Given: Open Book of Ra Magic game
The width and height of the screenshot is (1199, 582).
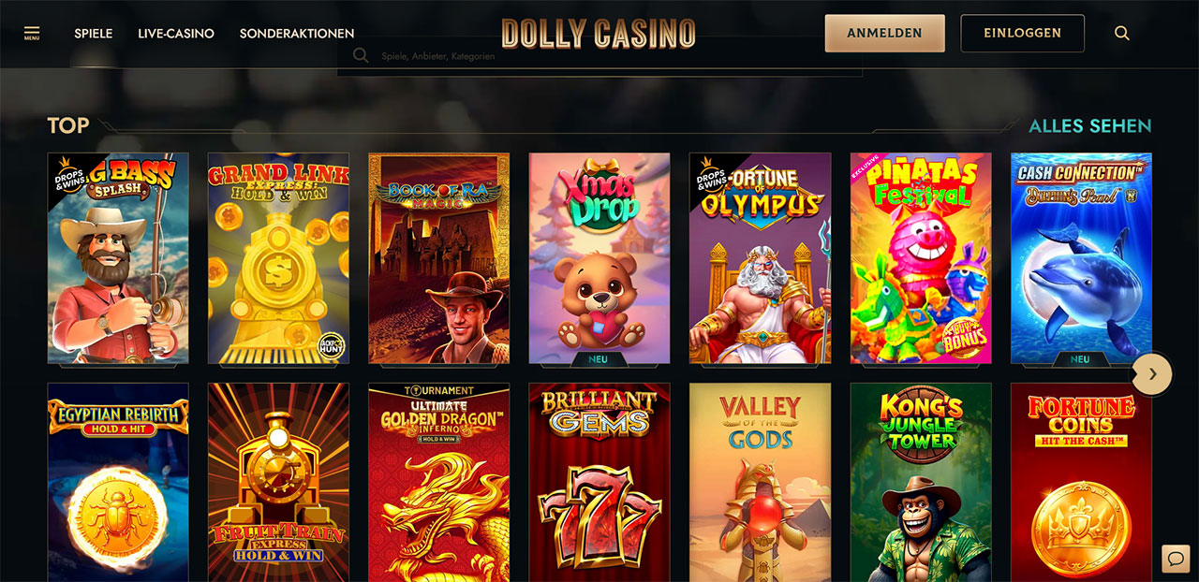Looking at the screenshot, I should [x=439, y=258].
